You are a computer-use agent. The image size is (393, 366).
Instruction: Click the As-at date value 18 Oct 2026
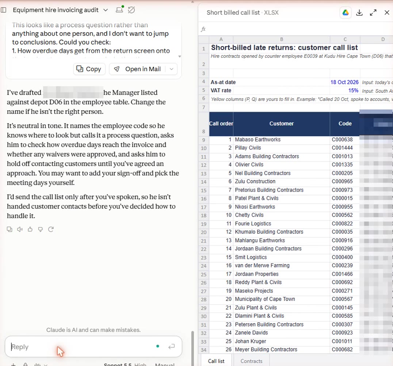click(344, 82)
